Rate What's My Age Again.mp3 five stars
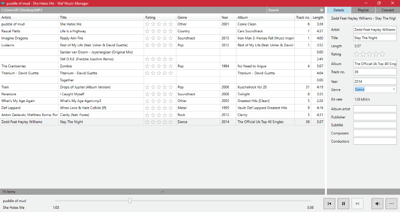Screen dimensions: 400x212 click(x=171, y=101)
